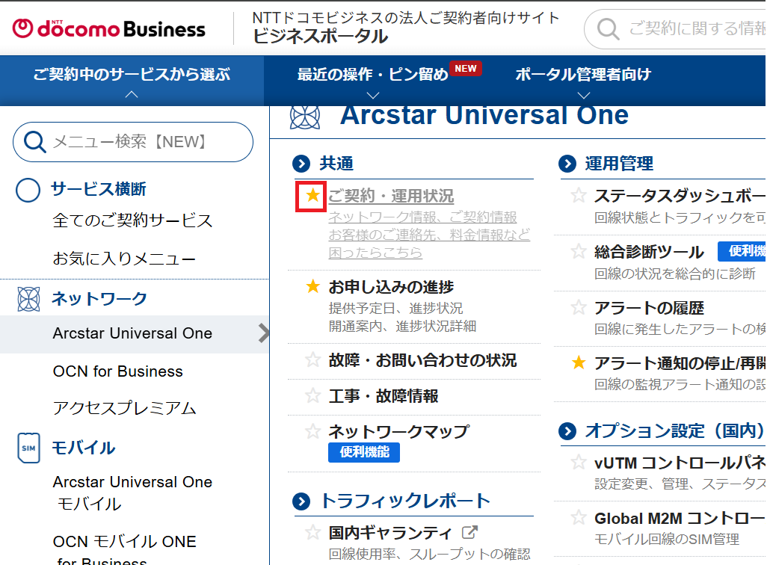
Task: Click the circle arrow icon beside トラフィックレポート
Action: pyautogui.click(x=301, y=501)
